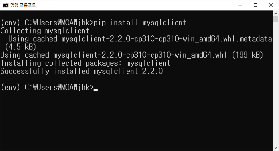Click the '(4.5 kB)' size text
Image resolution: width=279 pixels, height=151 pixels.
point(21,47)
